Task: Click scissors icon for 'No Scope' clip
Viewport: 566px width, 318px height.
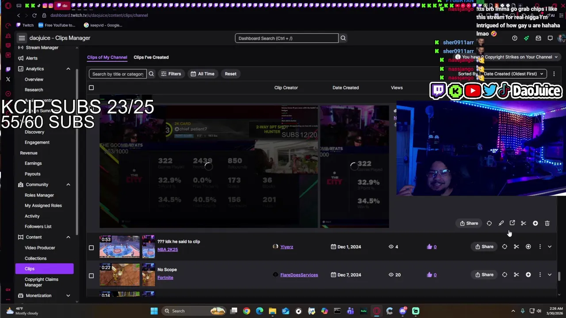Action: tap(516, 275)
